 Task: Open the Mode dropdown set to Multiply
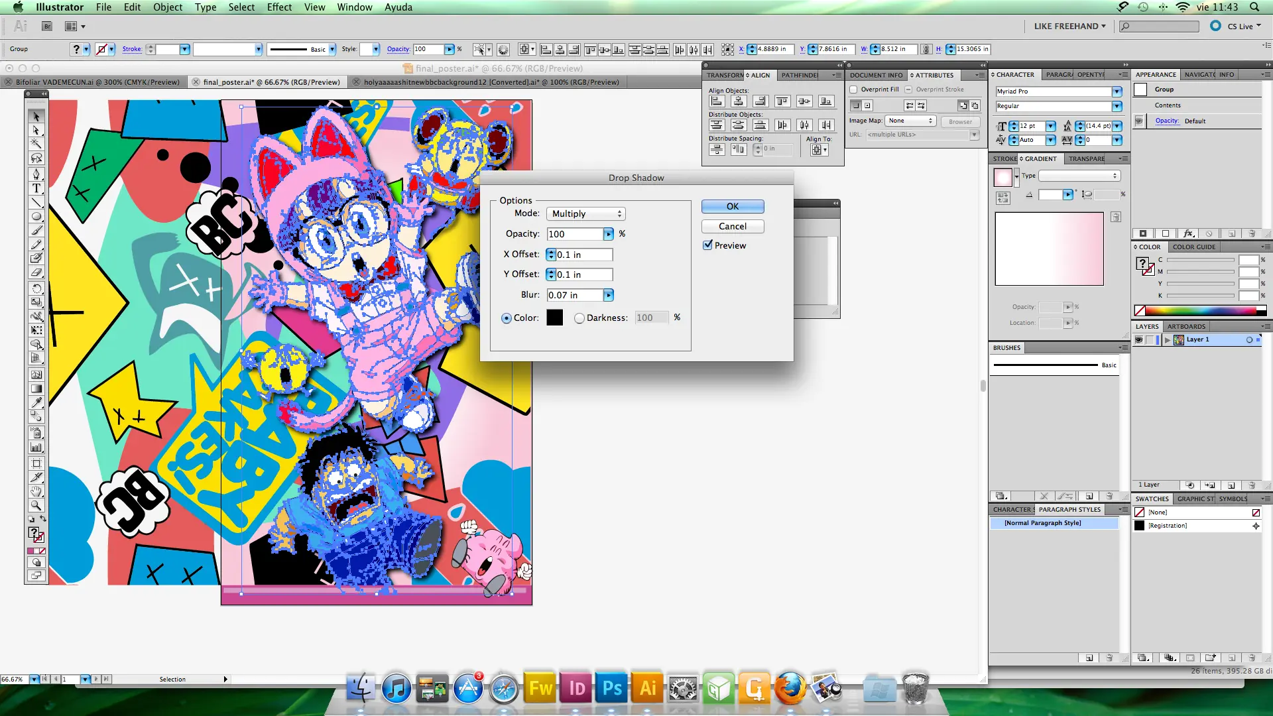[586, 213]
